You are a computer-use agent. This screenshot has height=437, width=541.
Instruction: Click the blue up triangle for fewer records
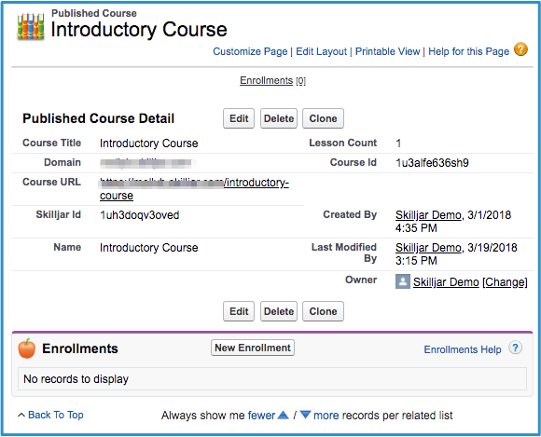283,415
